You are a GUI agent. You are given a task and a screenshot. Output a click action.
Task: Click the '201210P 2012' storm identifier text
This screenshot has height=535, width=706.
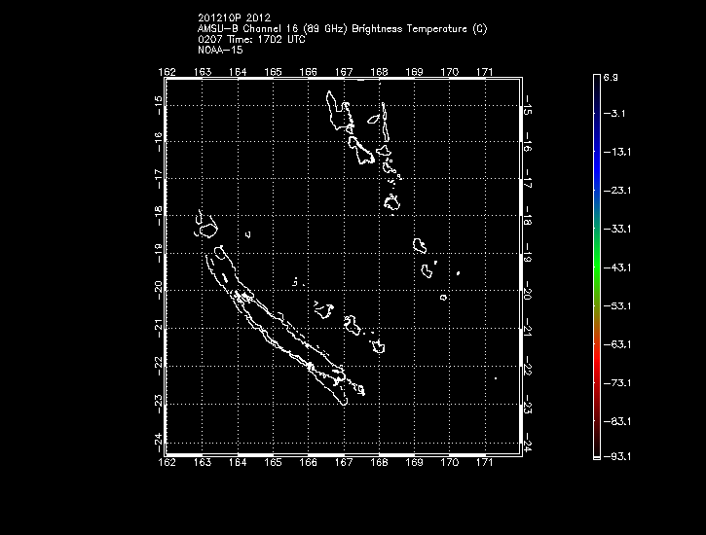pos(234,18)
